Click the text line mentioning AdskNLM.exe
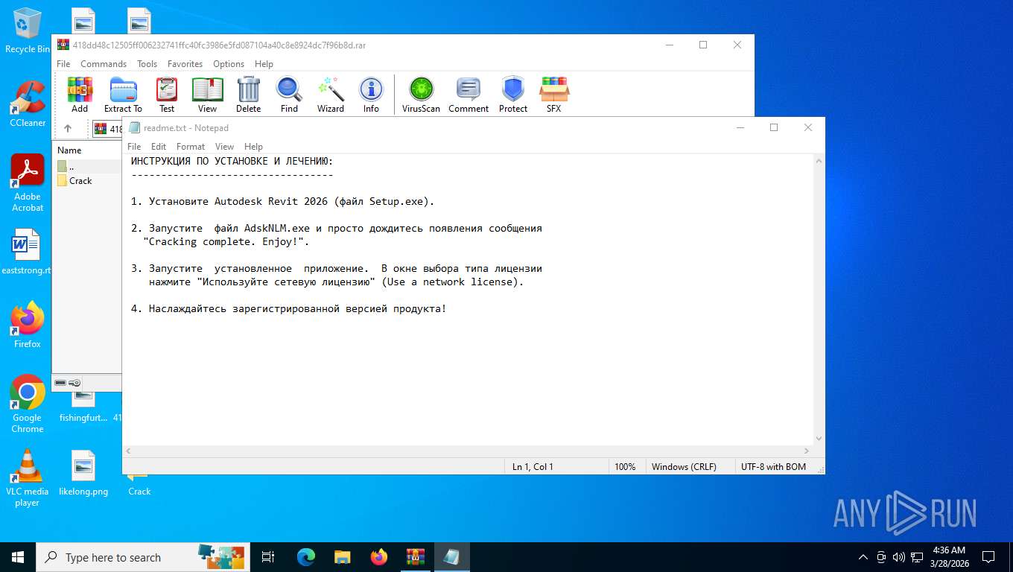The image size is (1013, 572). coord(337,229)
